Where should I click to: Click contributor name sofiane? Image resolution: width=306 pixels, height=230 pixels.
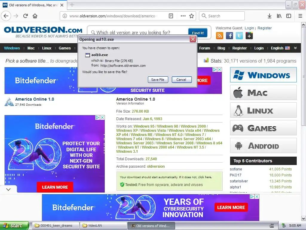(236, 169)
